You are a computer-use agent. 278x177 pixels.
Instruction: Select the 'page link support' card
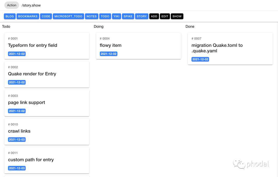tap(47, 103)
